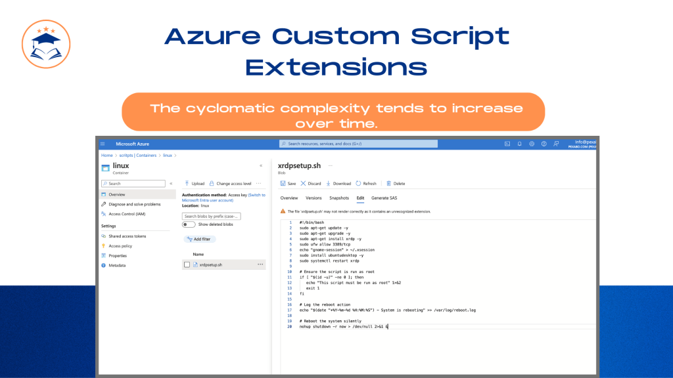Click Search blobs by prefix field
This screenshot has width=673, height=378.
211,217
